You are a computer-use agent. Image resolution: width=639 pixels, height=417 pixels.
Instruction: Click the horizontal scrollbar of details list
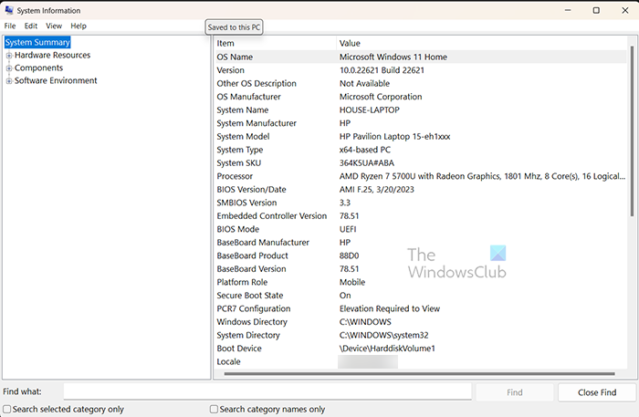point(419,373)
